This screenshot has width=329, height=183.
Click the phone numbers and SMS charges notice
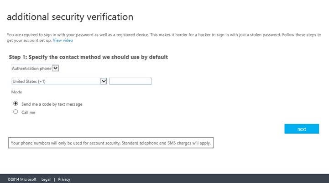[x=110, y=143]
